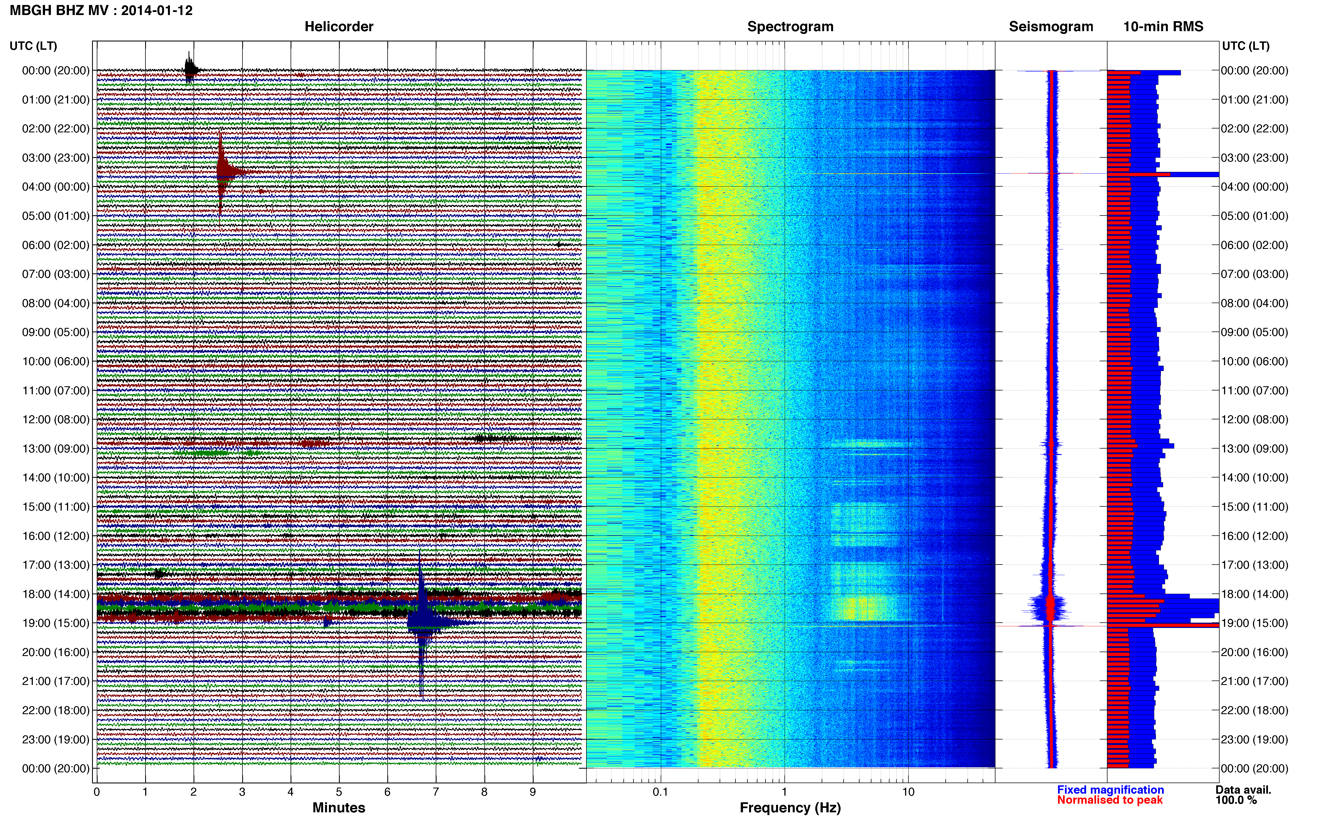
Task: Select the 10-min RMS panel heading
Action: [1163, 27]
